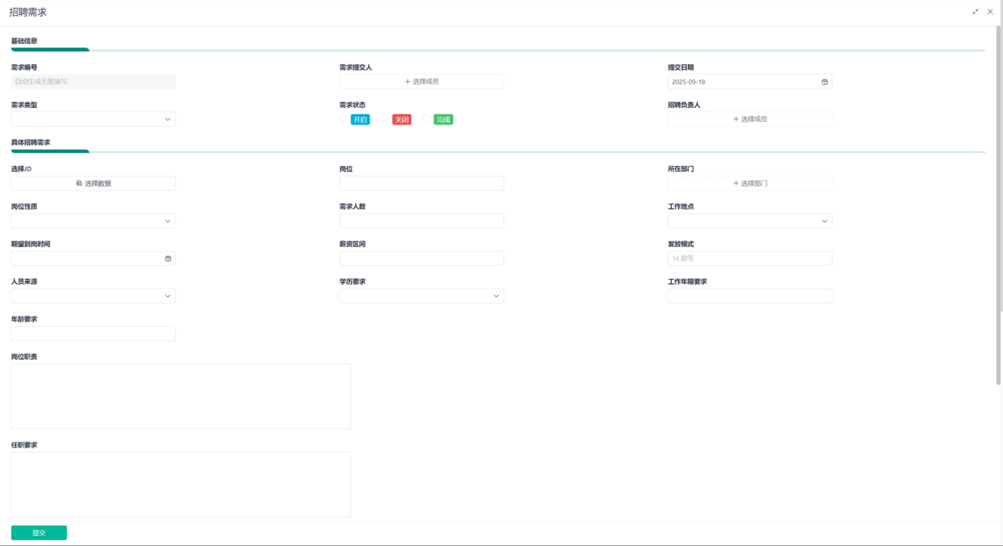Open the calendar icon in 期望到岗时间
This screenshot has width=1003, height=546.
168,259
